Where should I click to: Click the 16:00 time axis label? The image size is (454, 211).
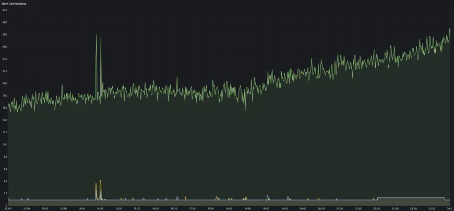pos(156,208)
